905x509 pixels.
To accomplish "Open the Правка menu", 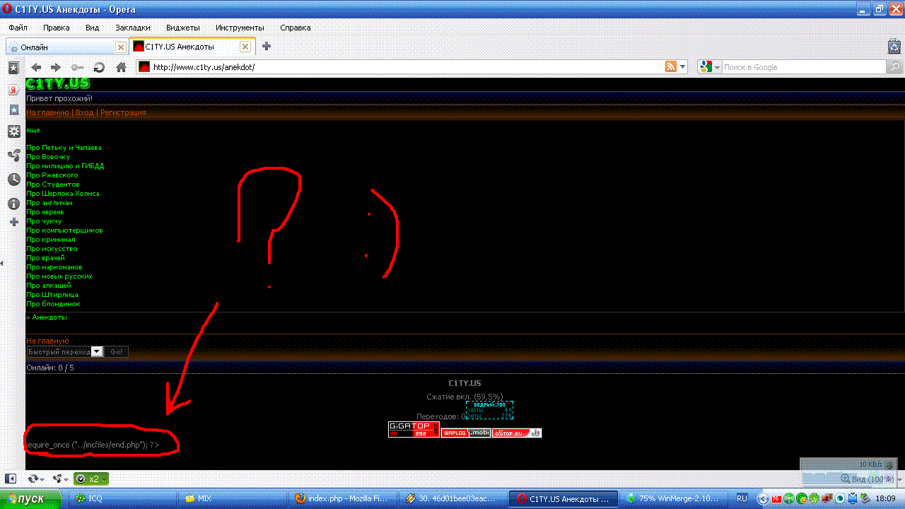I will click(56, 28).
